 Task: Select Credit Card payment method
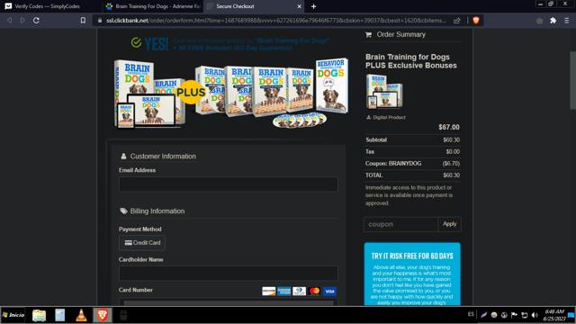pyautogui.click(x=142, y=243)
